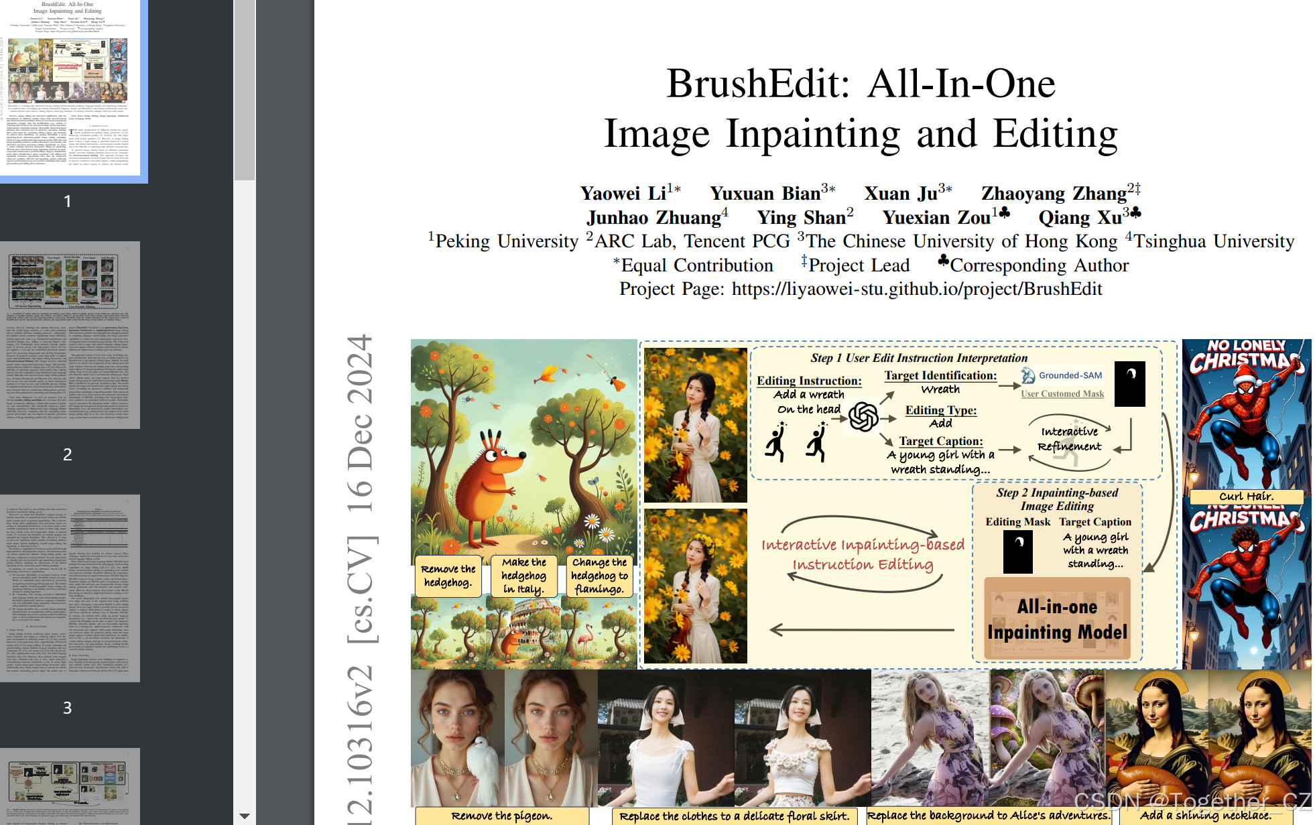Open the BrushEdit project page URL
The width and height of the screenshot is (1315, 825).
916,289
